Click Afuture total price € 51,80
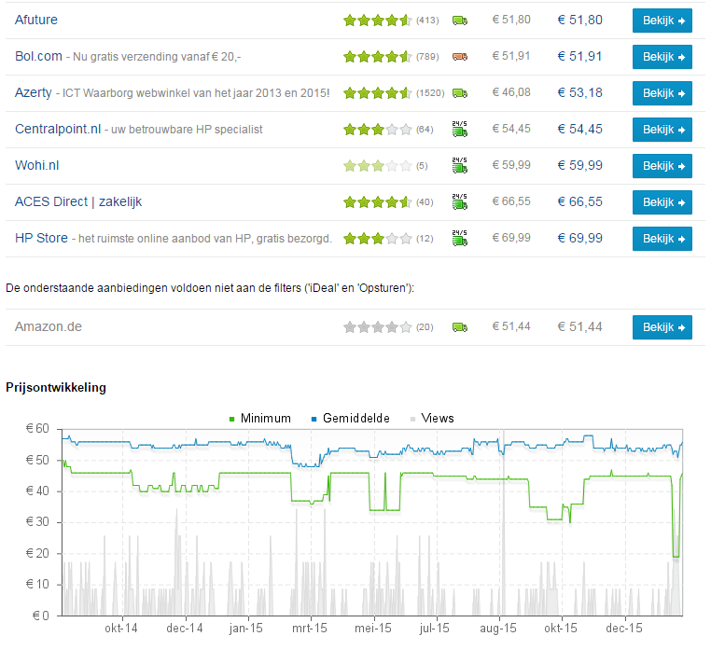 tap(579, 20)
